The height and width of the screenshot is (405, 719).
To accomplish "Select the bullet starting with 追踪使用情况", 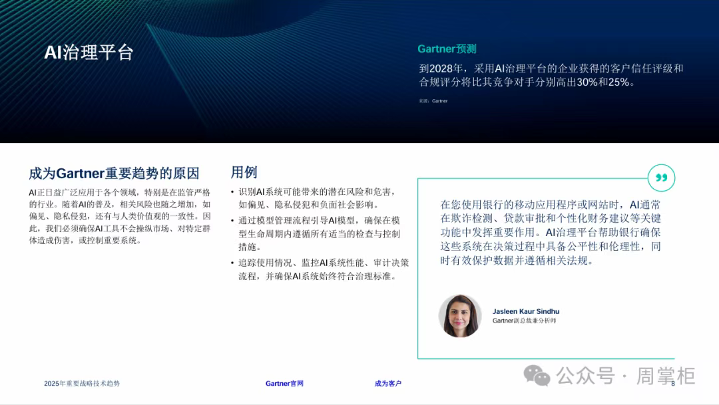I will (x=323, y=269).
